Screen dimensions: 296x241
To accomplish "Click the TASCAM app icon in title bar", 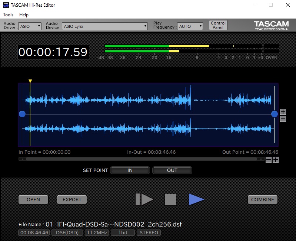I will [6, 5].
